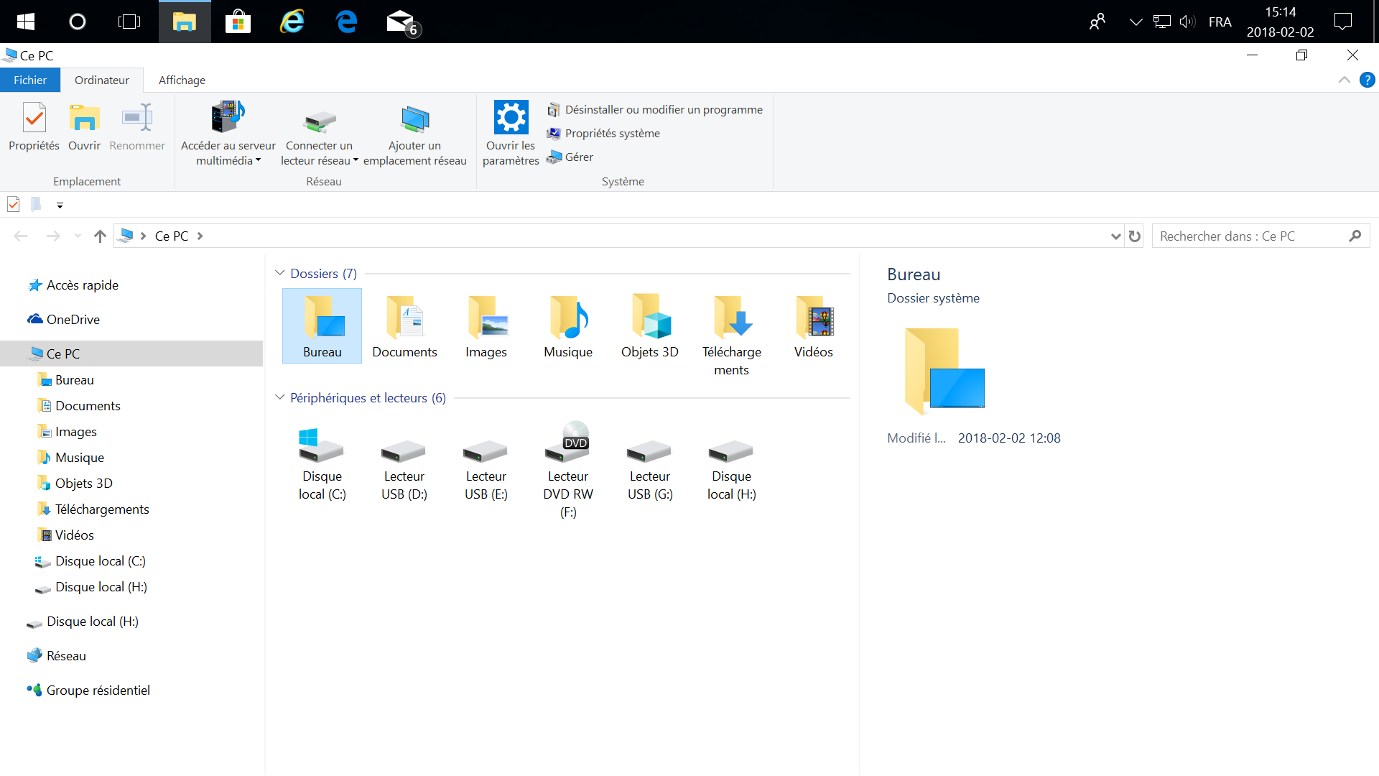Open the address bar history dropdown
The image size is (1379, 776).
pos(1115,236)
